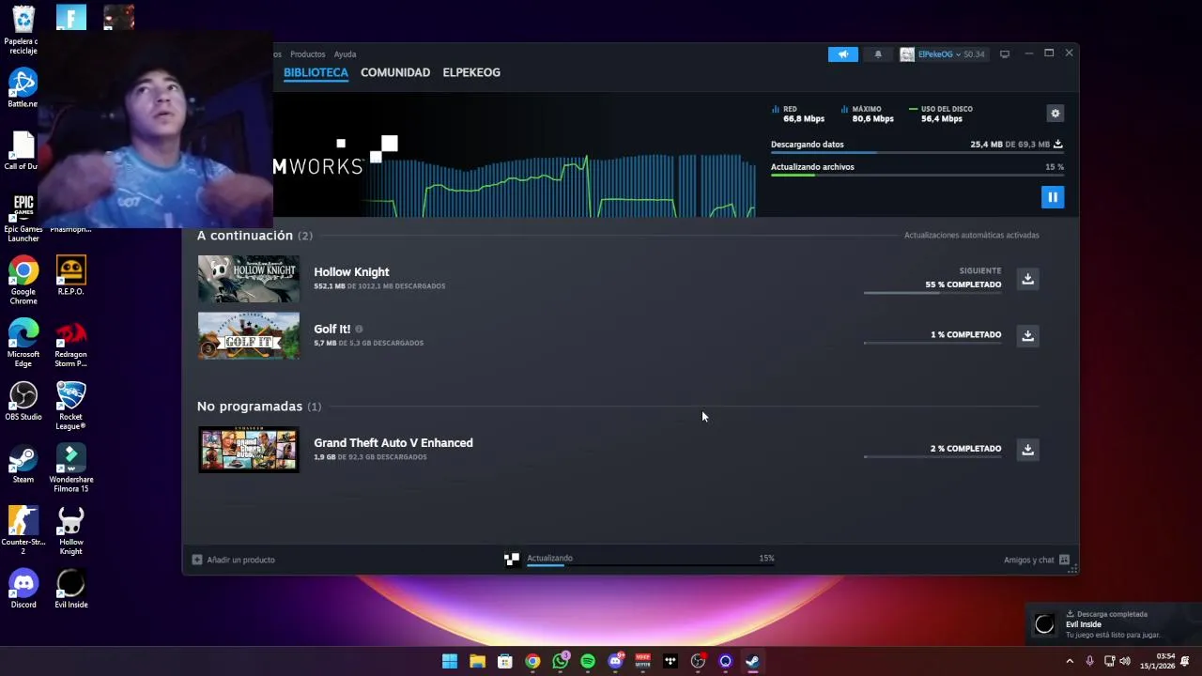Image resolution: width=1202 pixels, height=676 pixels.
Task: Open Evil Inside desktop icon
Action: [70, 589]
